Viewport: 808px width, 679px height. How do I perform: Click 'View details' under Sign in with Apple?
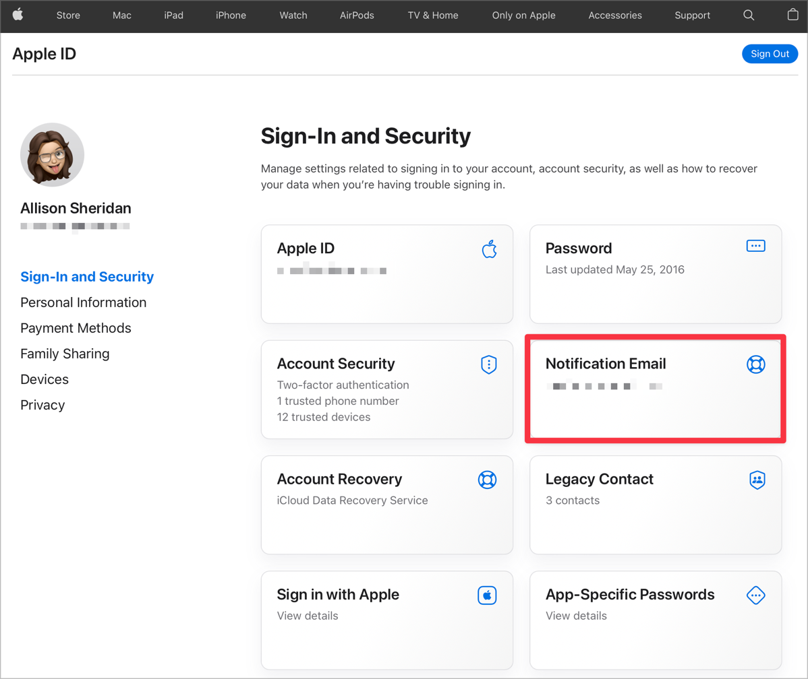(x=308, y=616)
